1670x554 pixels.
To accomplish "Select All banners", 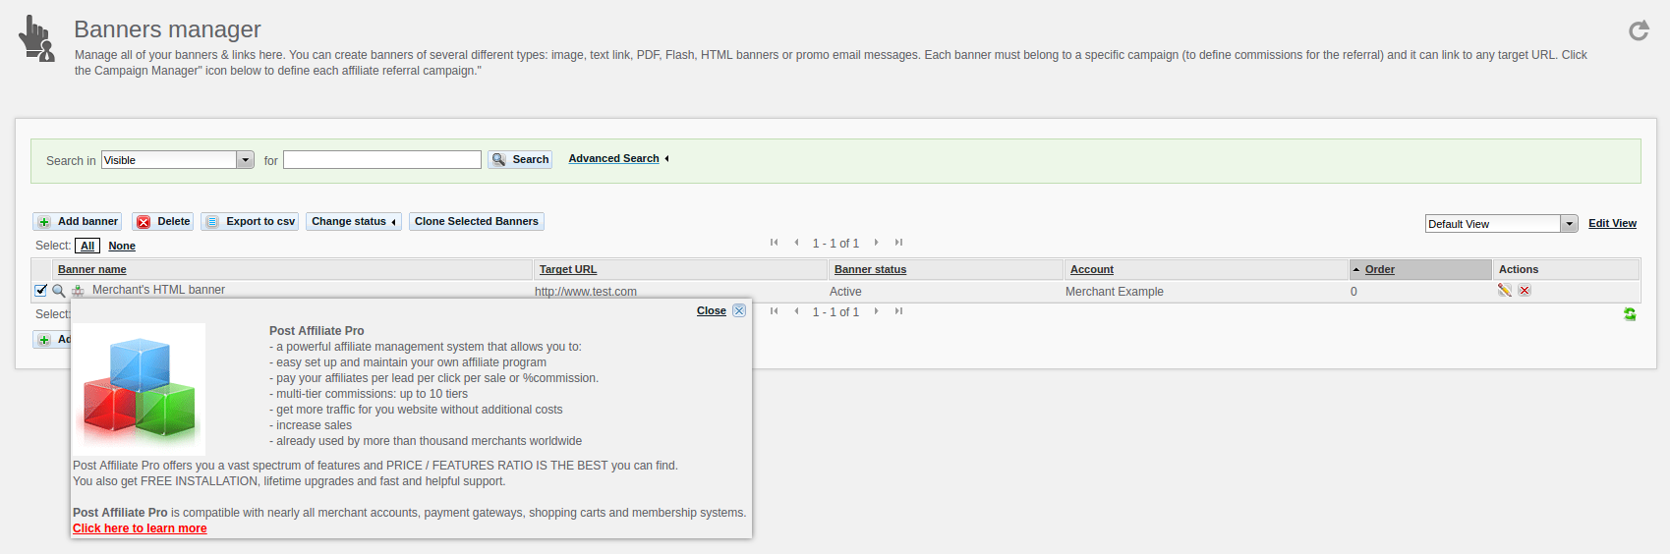I will click(x=87, y=246).
